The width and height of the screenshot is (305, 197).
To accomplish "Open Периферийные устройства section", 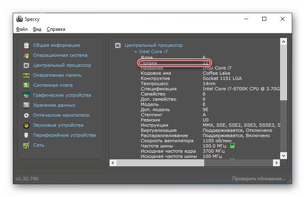I will click(64, 135).
